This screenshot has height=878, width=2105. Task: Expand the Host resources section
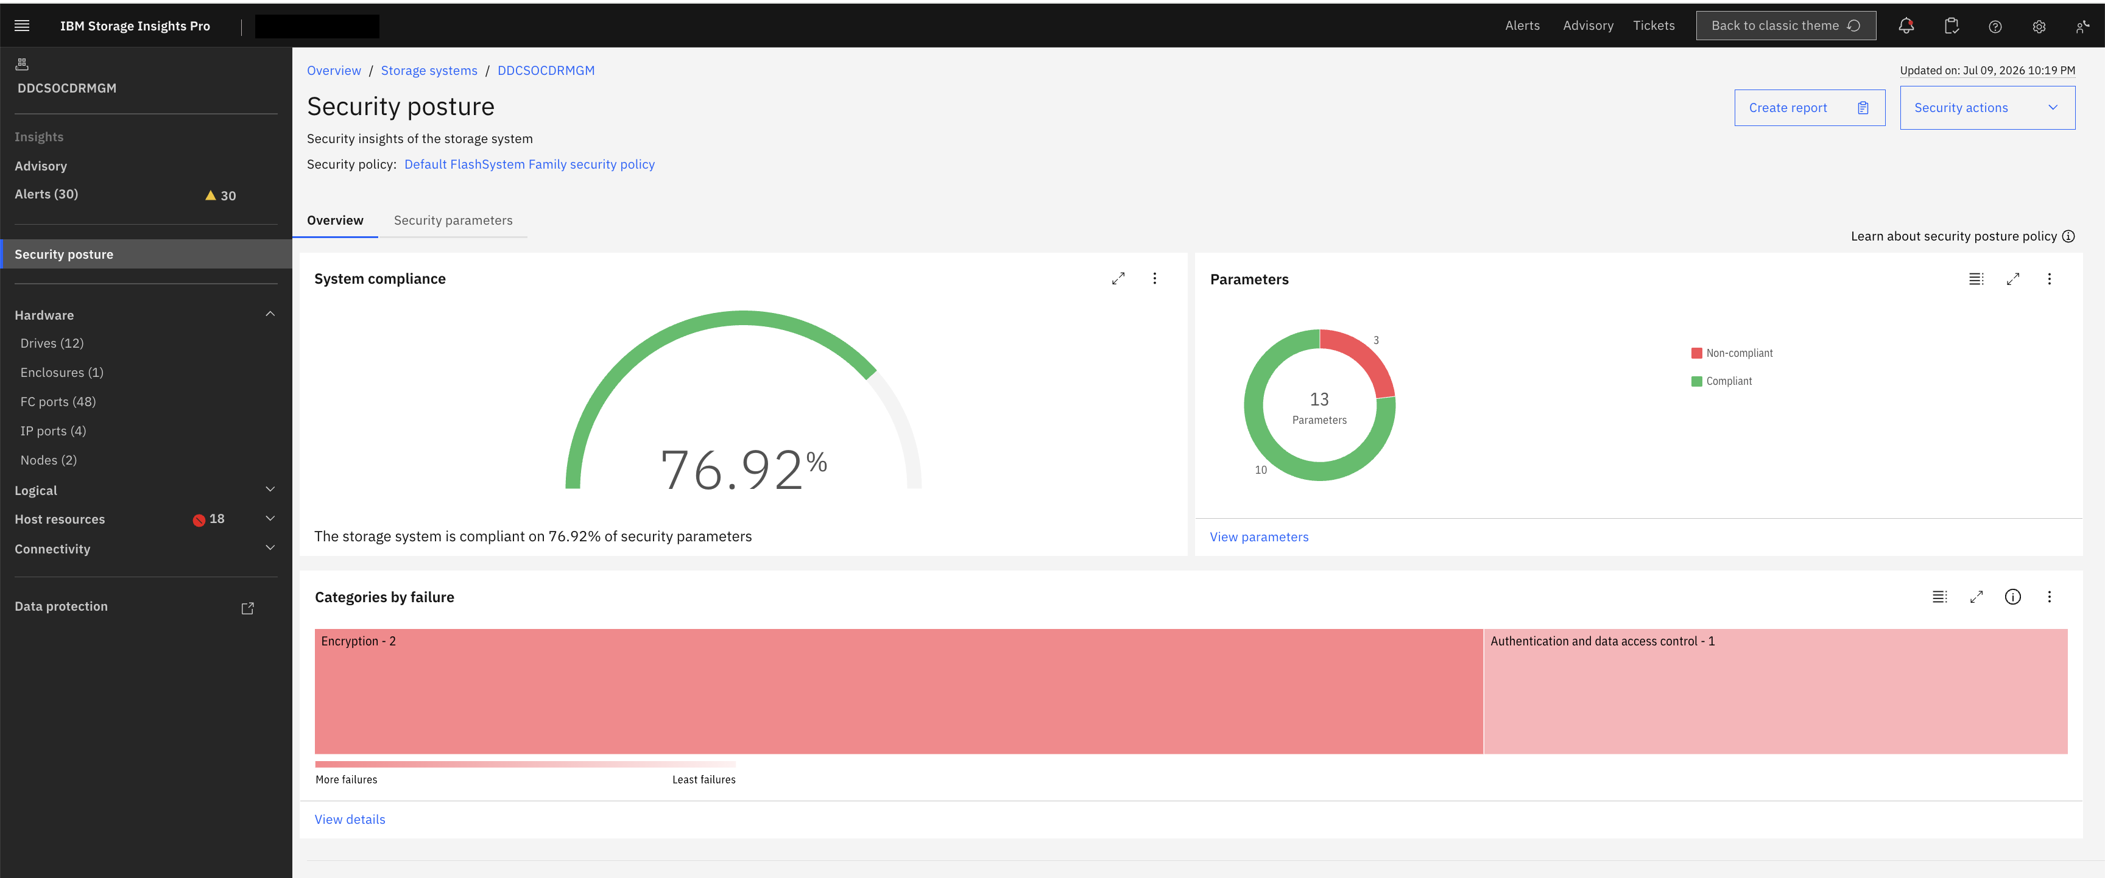pos(270,519)
